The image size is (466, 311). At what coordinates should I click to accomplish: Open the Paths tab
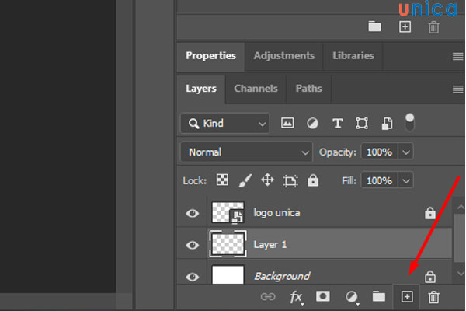(x=308, y=89)
